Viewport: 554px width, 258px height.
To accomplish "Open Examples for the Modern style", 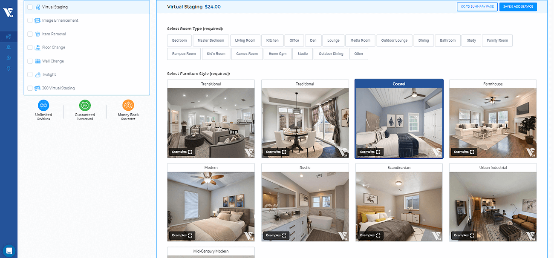I will click(x=182, y=235).
